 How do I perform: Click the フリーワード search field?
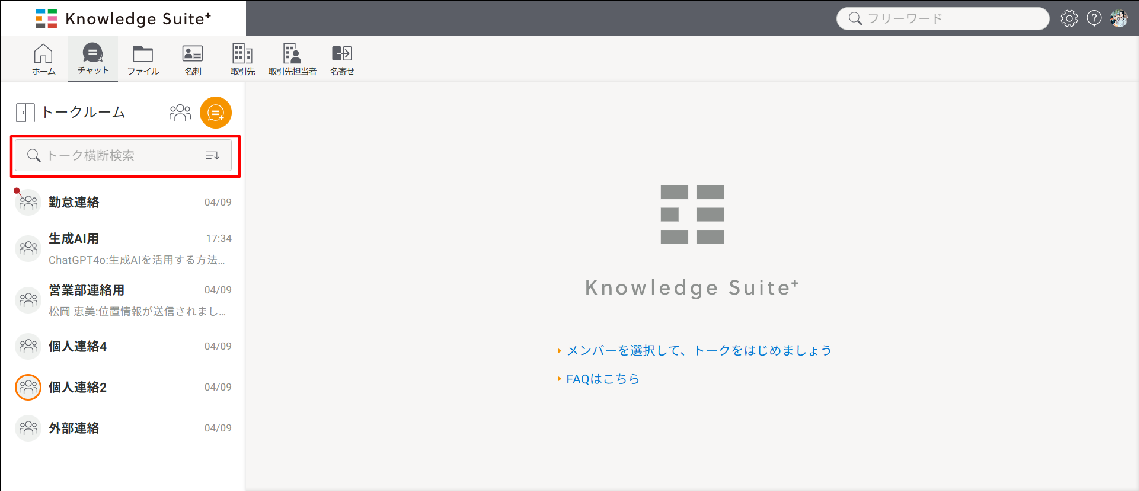coord(943,19)
